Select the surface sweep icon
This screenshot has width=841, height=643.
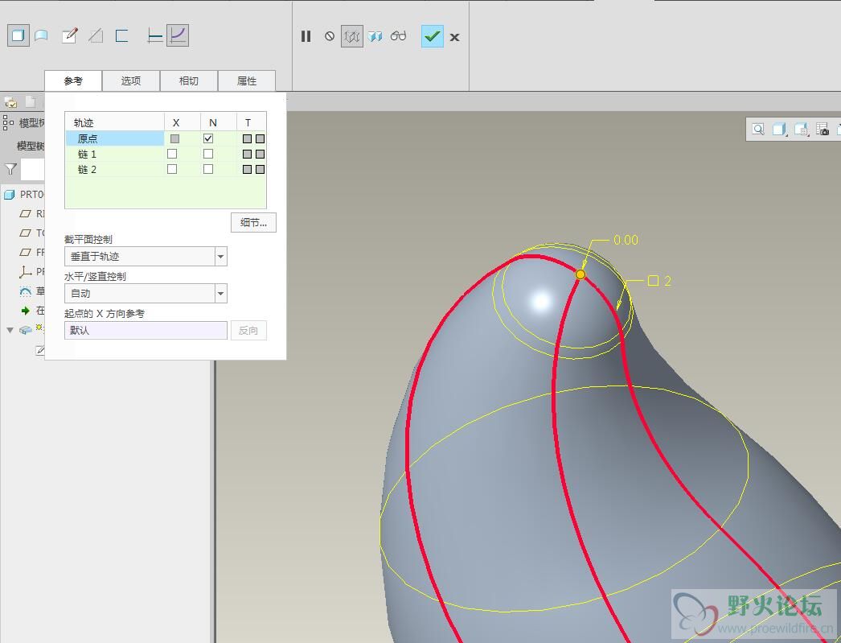pos(41,35)
